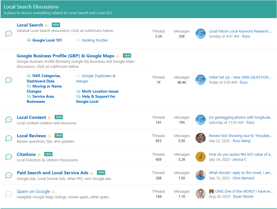Go to the Ranking Puzzles subforum
The width and height of the screenshot is (277, 209).
coord(95,40)
